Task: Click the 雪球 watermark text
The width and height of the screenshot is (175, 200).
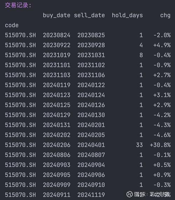Action: (x=140, y=194)
